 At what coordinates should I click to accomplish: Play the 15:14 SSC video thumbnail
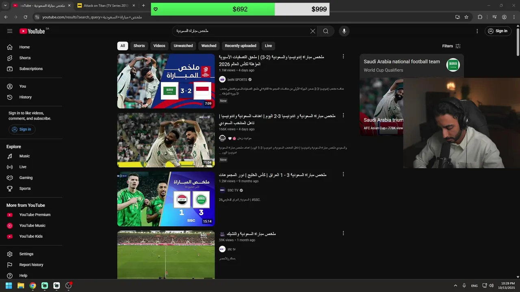tap(166, 199)
